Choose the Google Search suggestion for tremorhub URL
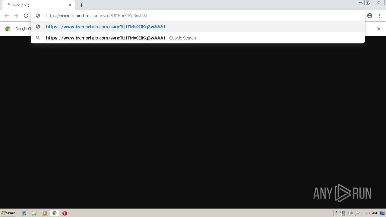Screen dimensions: 386x217 point(198,38)
